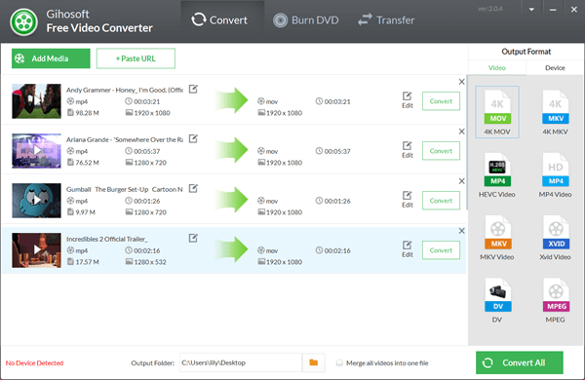The height and width of the screenshot is (380, 585).
Task: Choose the DV camcorder format icon
Action: pos(497,295)
